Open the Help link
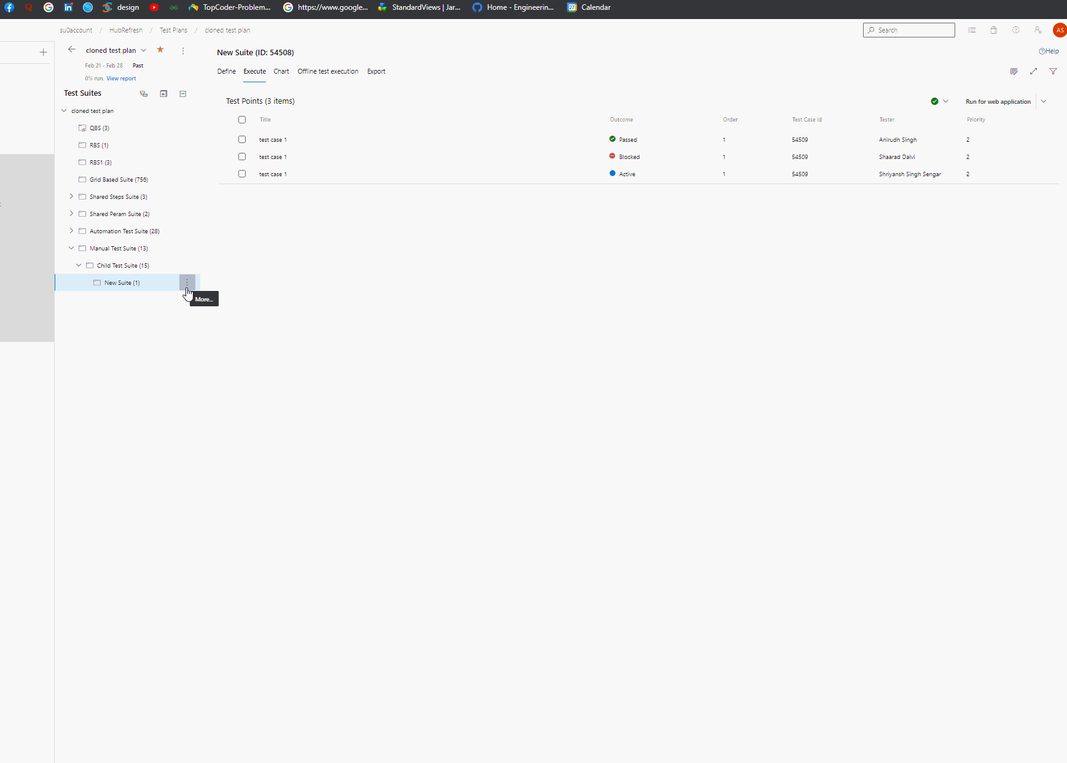1067x763 pixels. (1049, 51)
